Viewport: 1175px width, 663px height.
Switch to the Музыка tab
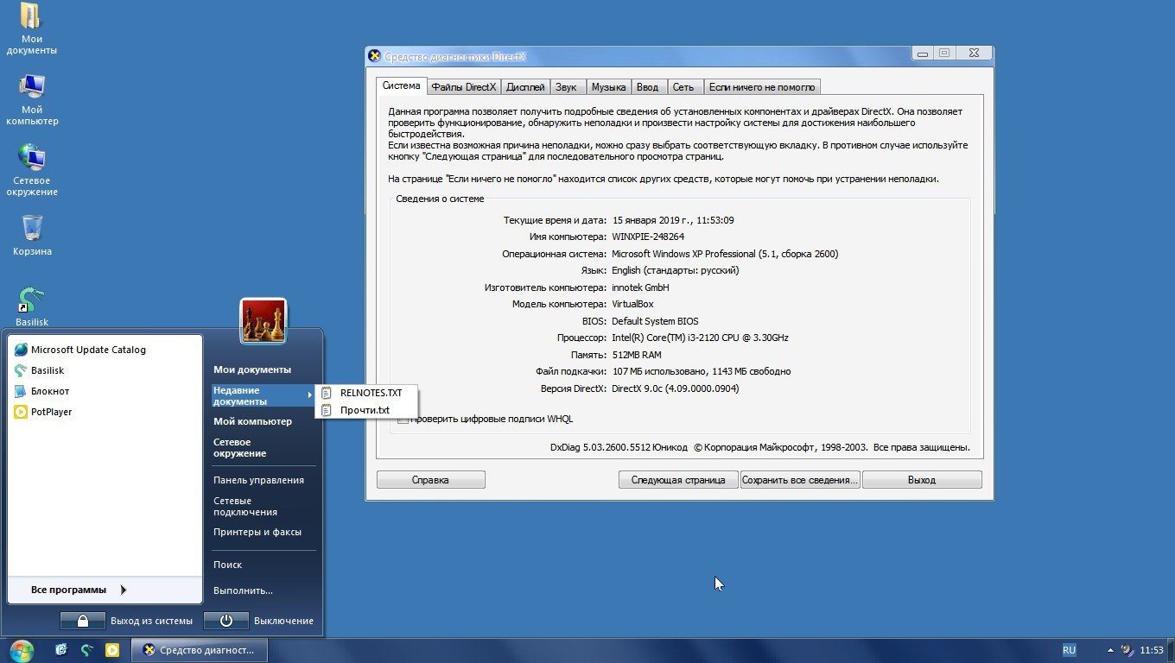tap(608, 87)
